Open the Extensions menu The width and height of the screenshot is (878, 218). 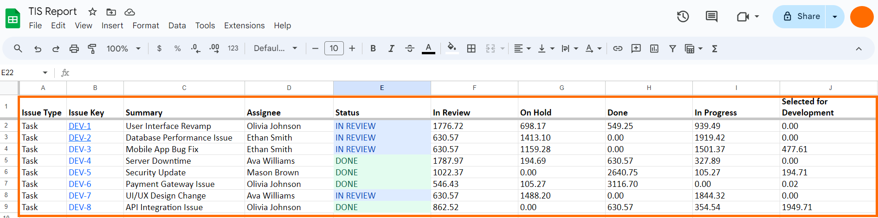pyautogui.click(x=244, y=26)
